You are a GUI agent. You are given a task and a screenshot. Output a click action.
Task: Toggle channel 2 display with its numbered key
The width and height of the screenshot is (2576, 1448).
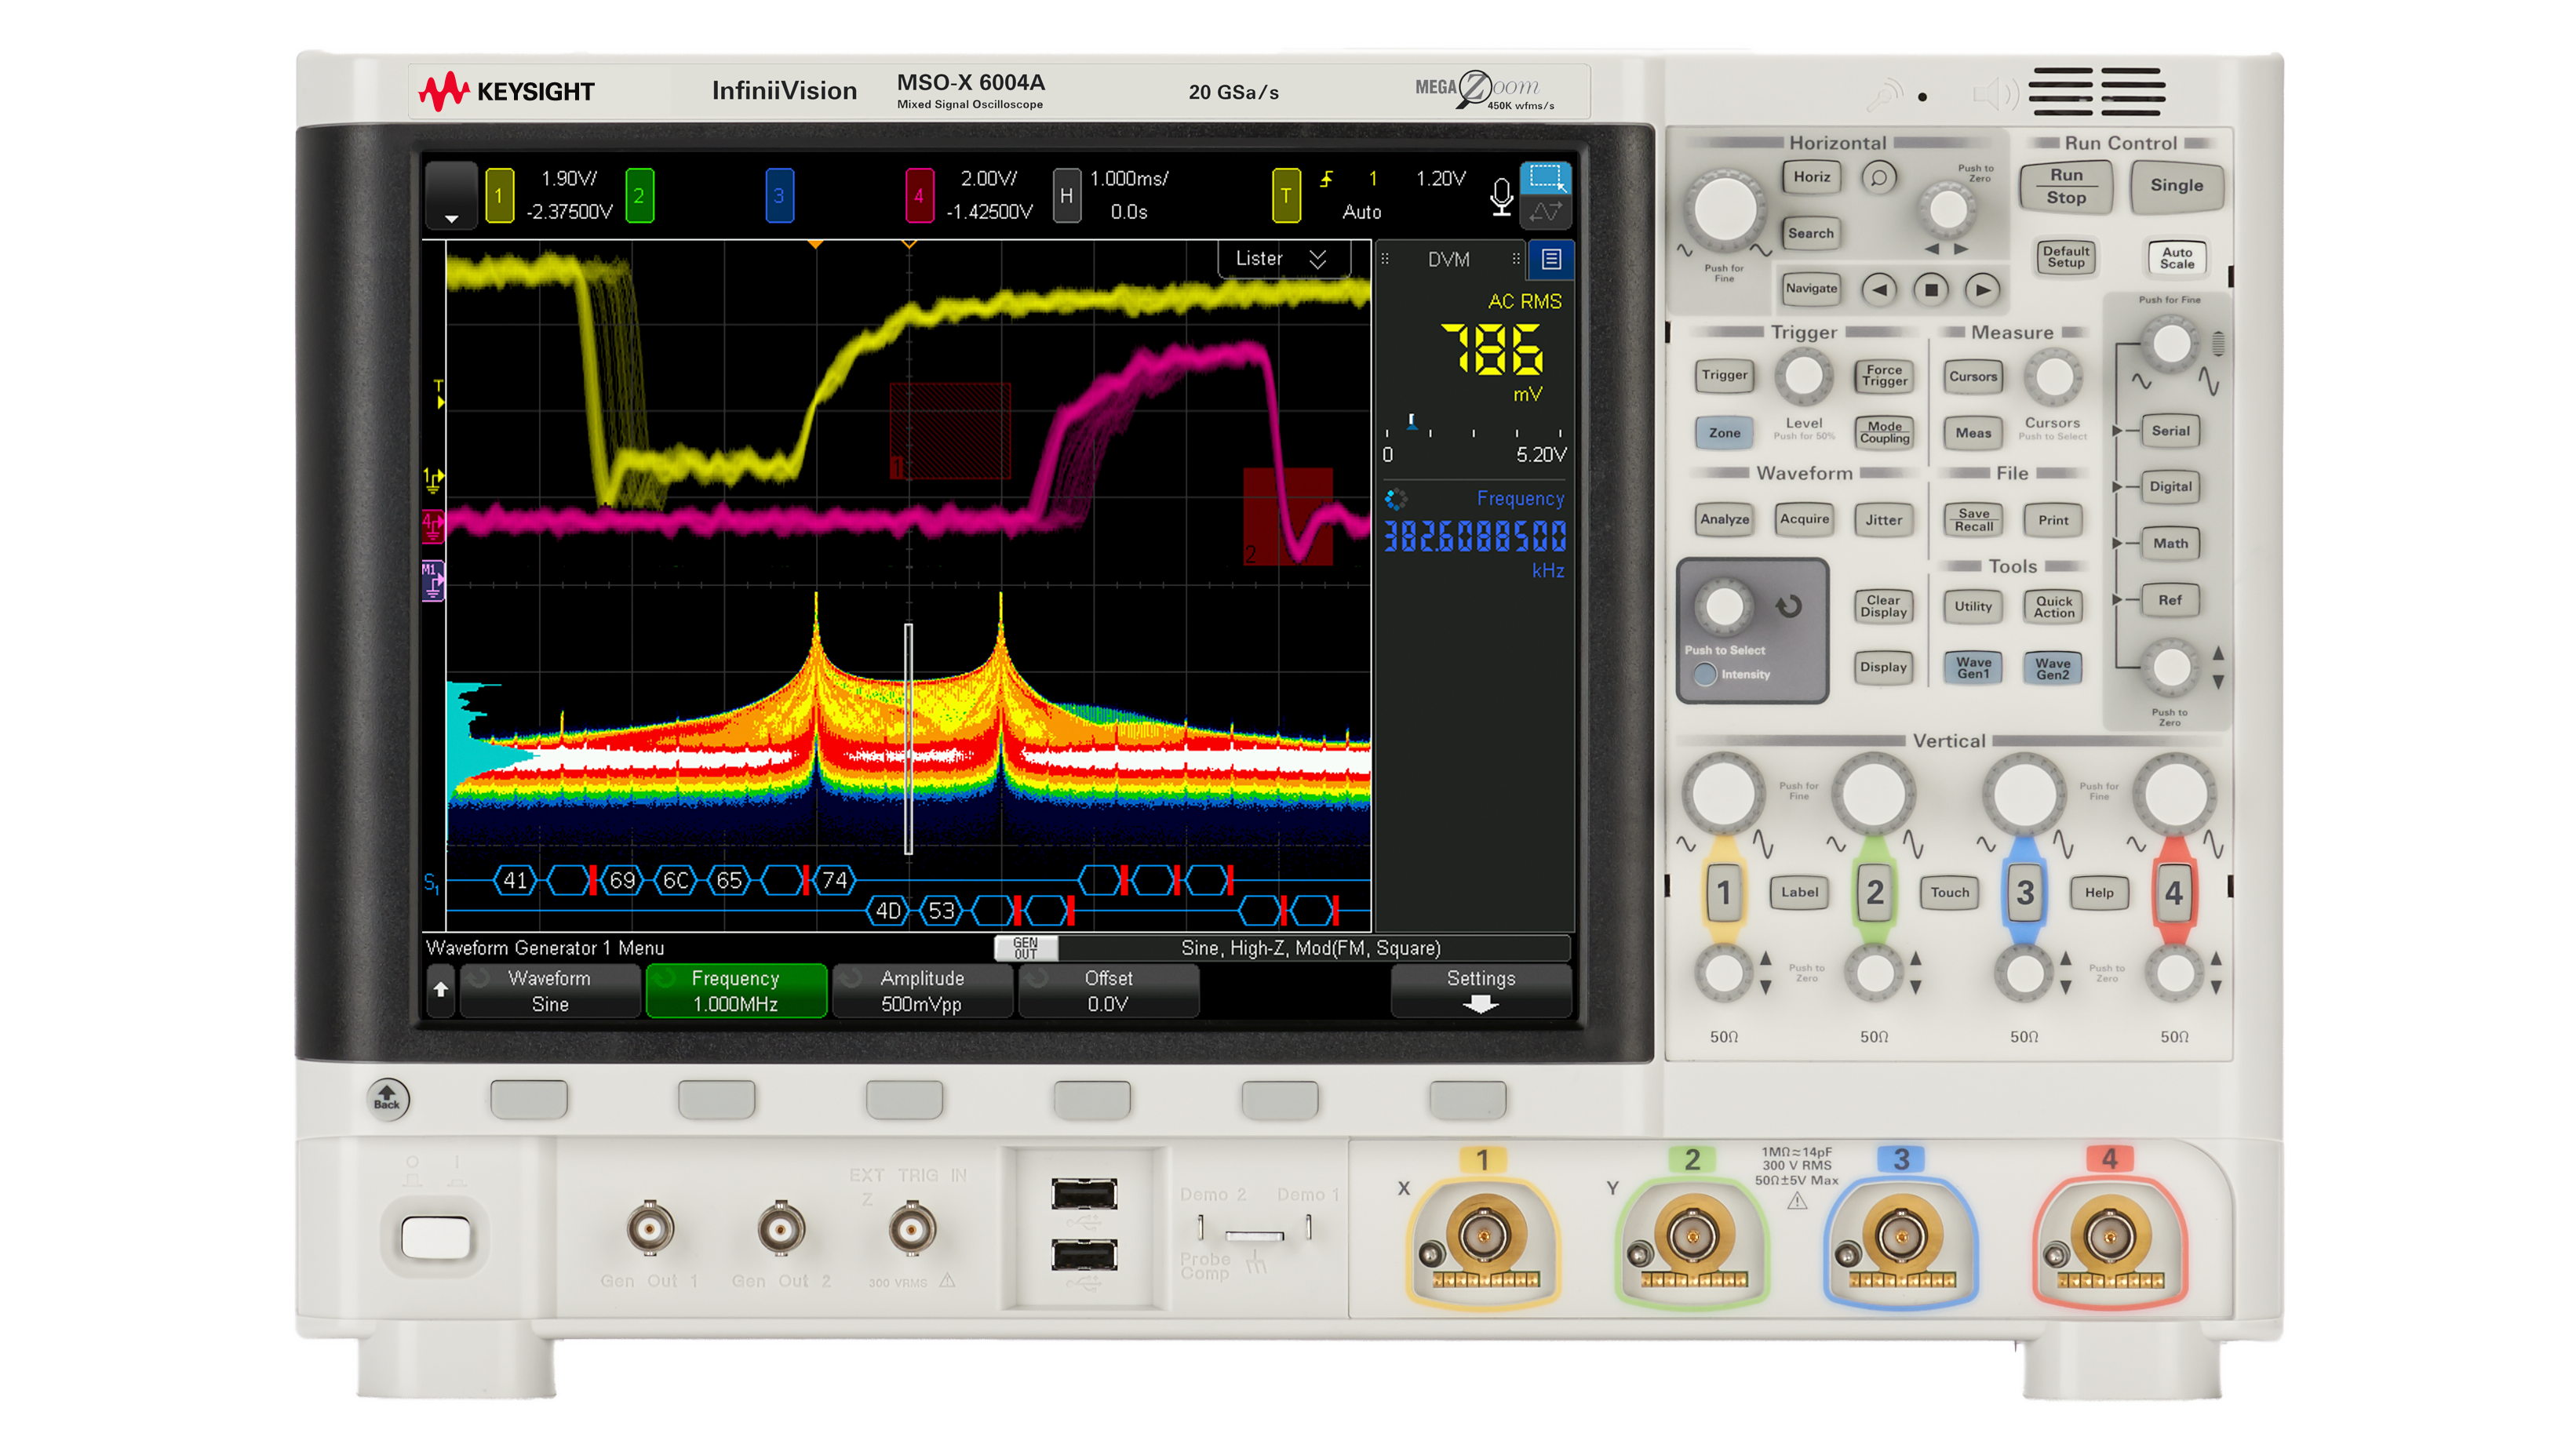pos(1875,893)
